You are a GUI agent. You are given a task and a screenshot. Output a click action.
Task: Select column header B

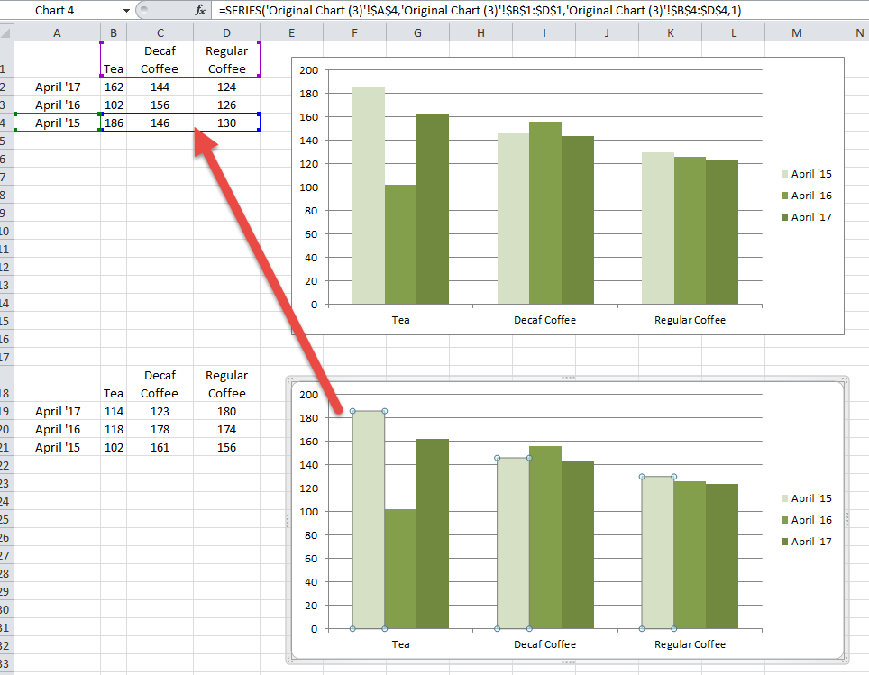[x=113, y=31]
